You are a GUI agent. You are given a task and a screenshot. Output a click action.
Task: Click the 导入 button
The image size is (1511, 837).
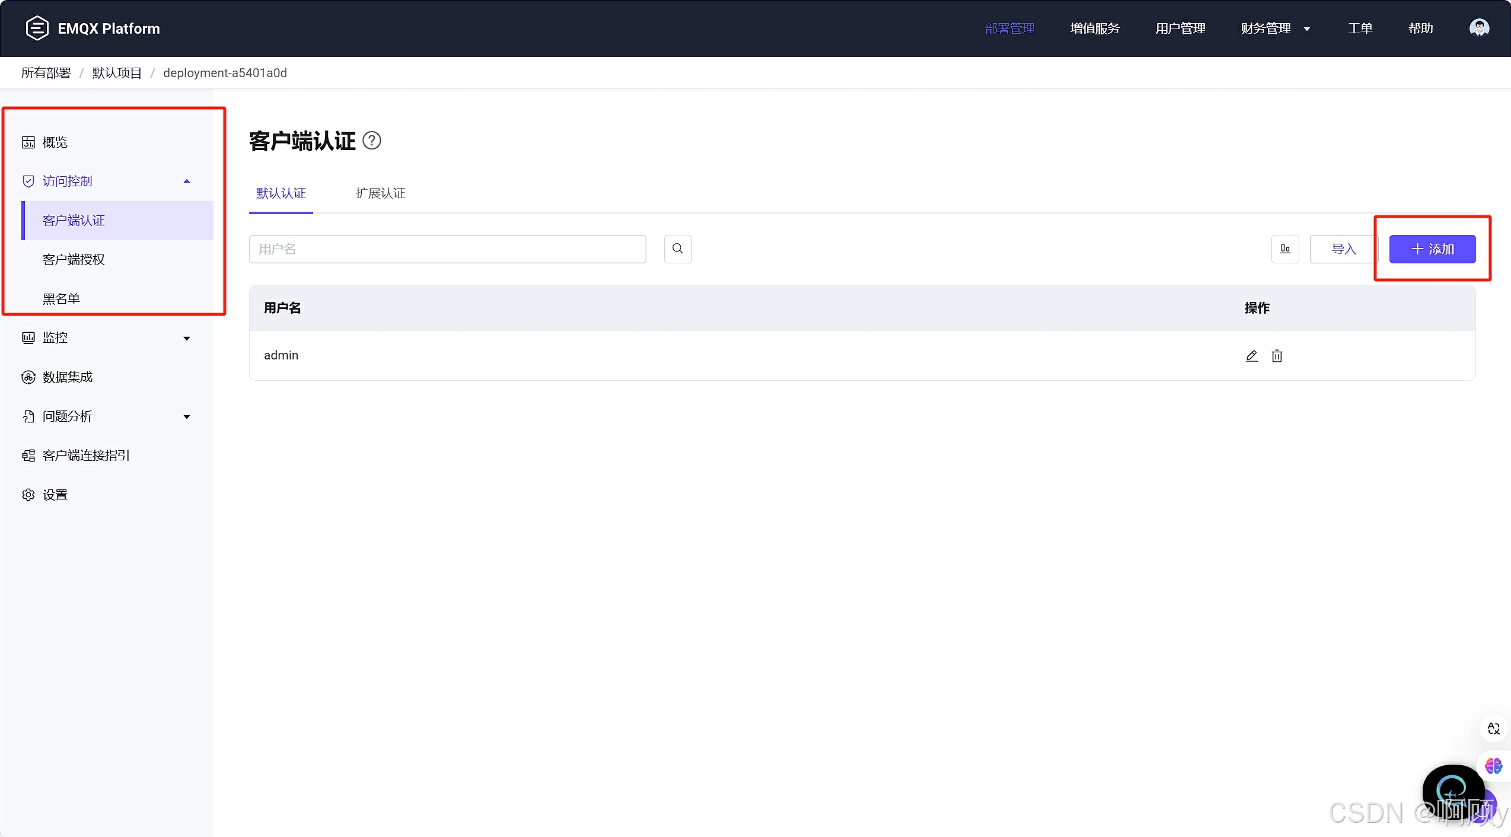[x=1343, y=249]
